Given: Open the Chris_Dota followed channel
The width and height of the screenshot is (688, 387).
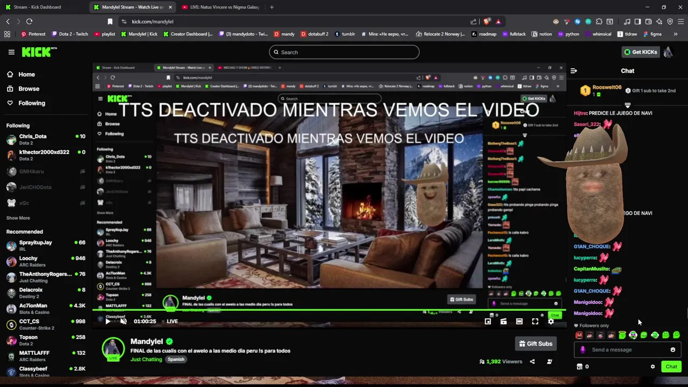Looking at the screenshot, I should [46, 139].
